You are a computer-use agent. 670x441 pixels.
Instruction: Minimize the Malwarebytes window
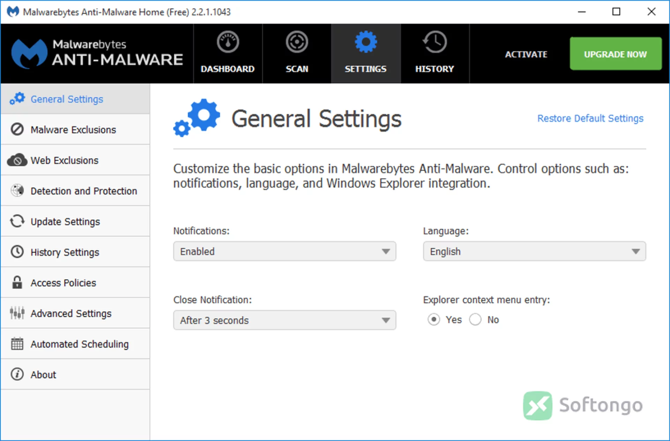pyautogui.click(x=582, y=12)
